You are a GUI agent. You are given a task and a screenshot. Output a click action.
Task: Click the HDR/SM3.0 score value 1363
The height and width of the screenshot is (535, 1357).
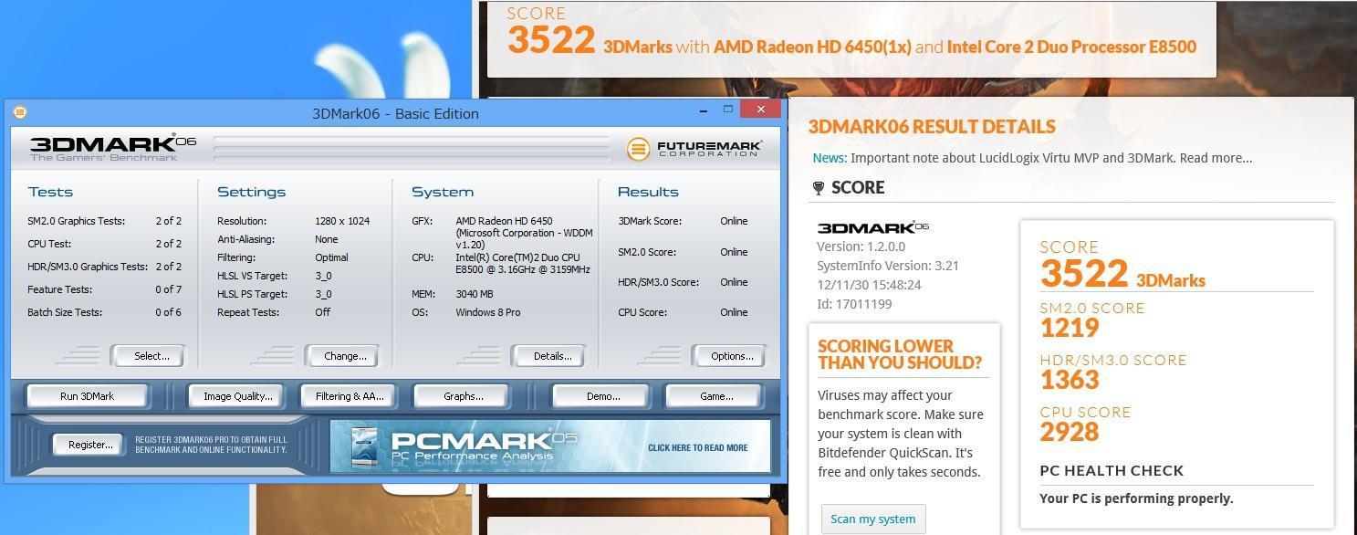point(1070,379)
